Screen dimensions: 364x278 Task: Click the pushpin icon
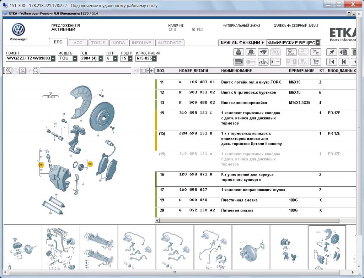coord(332,52)
